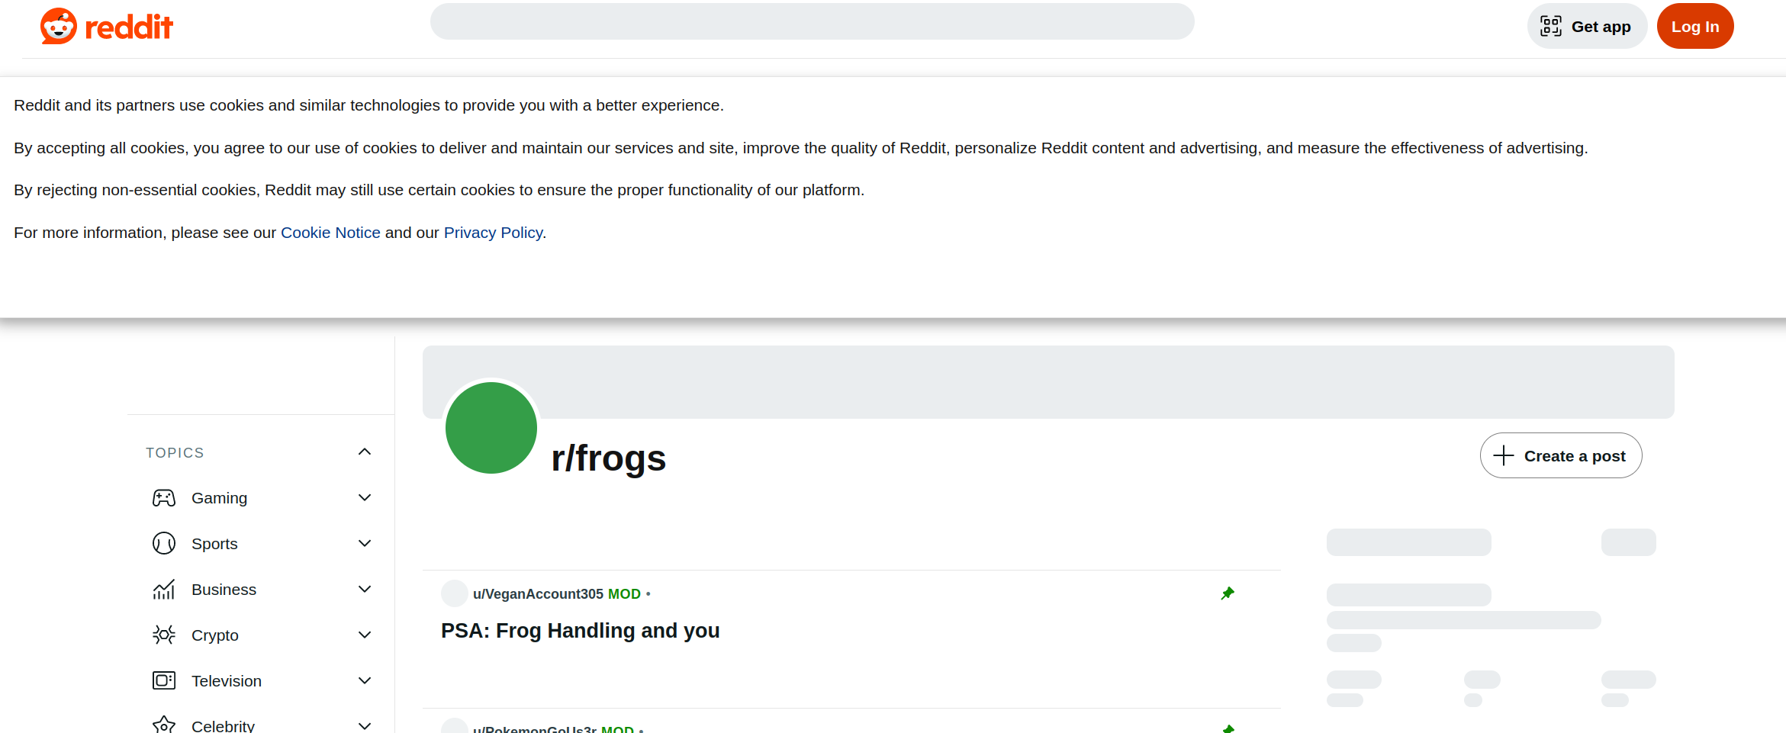The height and width of the screenshot is (733, 1786).
Task: Expand the Sports topic chevron
Action: click(365, 544)
